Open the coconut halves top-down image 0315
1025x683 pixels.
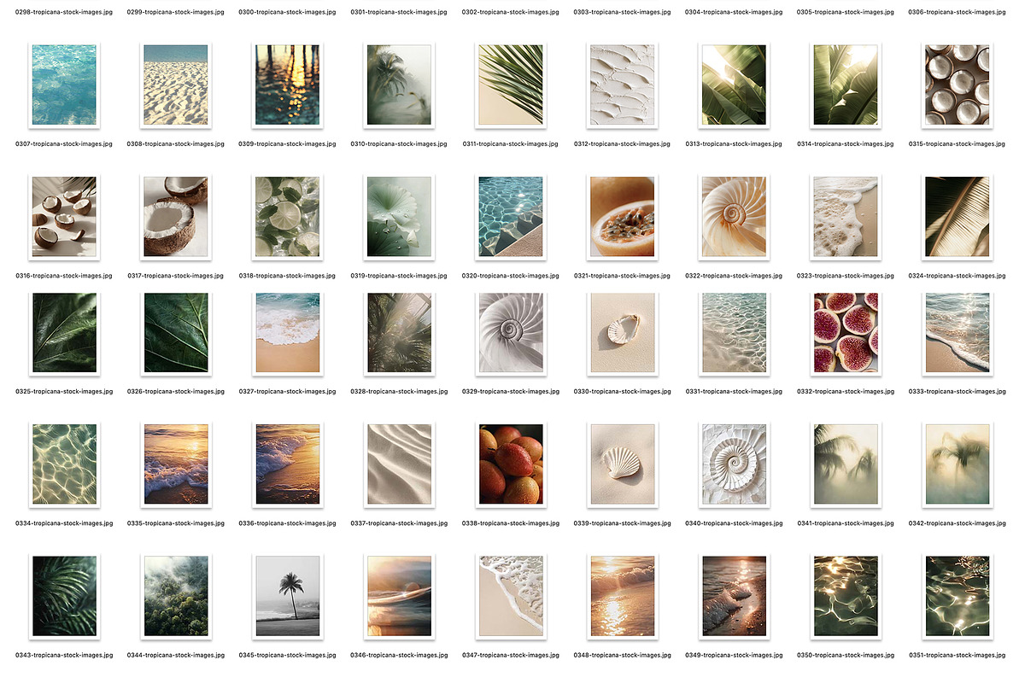pyautogui.click(x=956, y=85)
